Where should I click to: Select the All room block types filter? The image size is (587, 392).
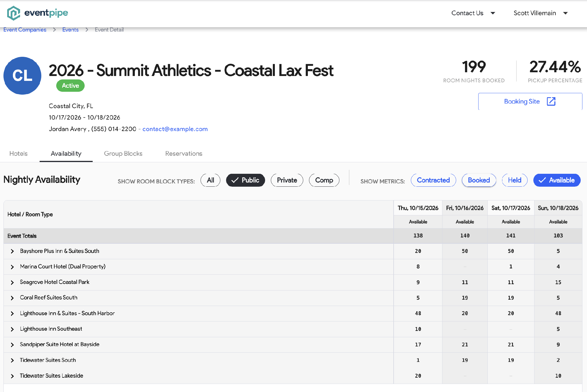point(210,180)
